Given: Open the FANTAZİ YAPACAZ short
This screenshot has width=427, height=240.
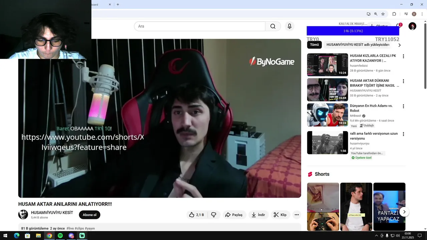Looking at the screenshot, I should pos(389,207).
